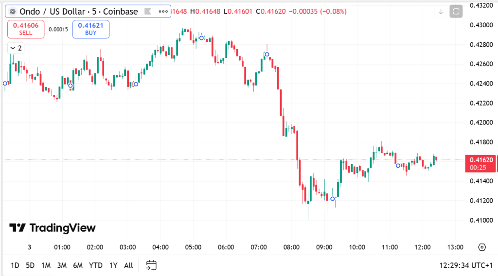498x276 pixels.
Task: Select the All time range
Action: pyautogui.click(x=128, y=265)
